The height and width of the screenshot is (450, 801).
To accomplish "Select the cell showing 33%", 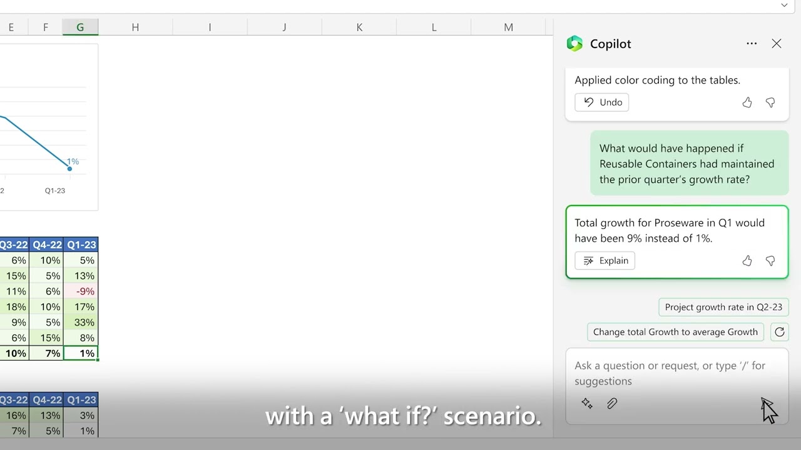I will [81, 322].
